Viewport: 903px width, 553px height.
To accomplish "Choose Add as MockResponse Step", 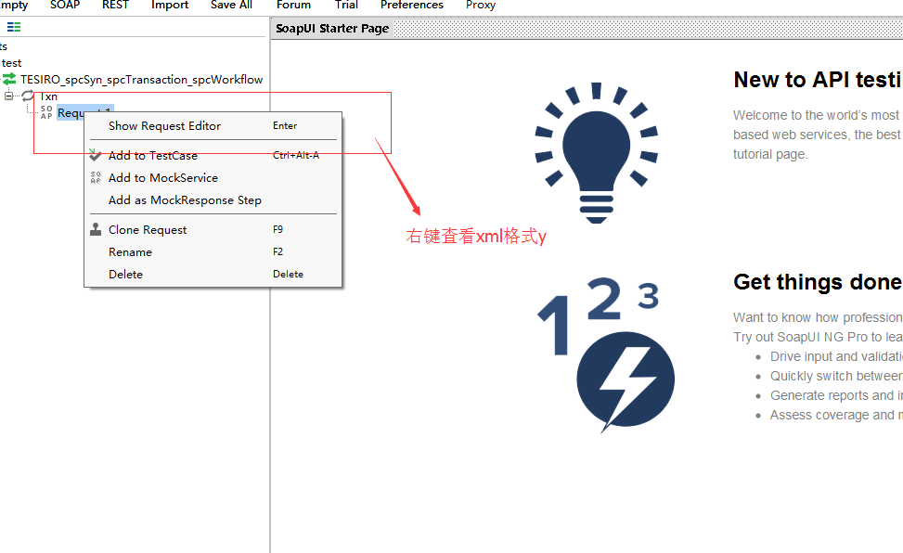I will tap(213, 200).
